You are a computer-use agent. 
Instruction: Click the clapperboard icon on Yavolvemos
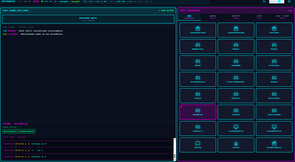(274, 29)
